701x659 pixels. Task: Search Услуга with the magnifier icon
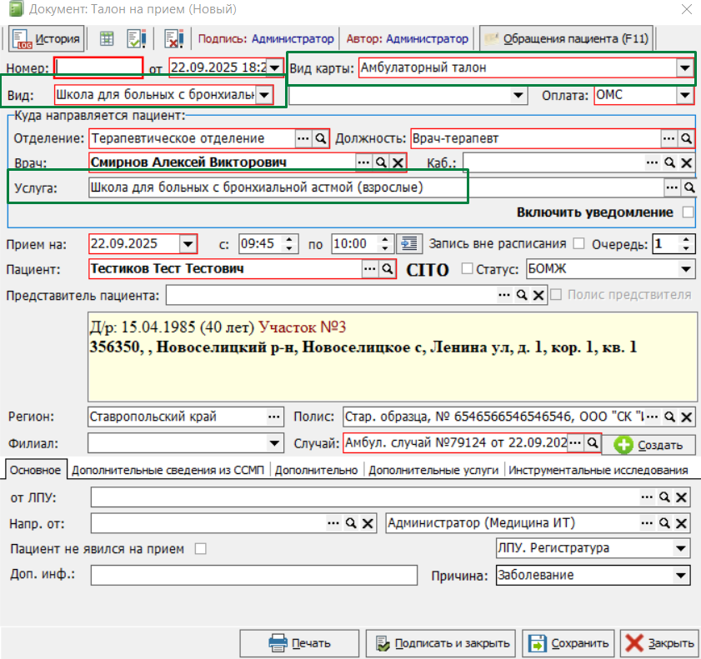pos(689,187)
